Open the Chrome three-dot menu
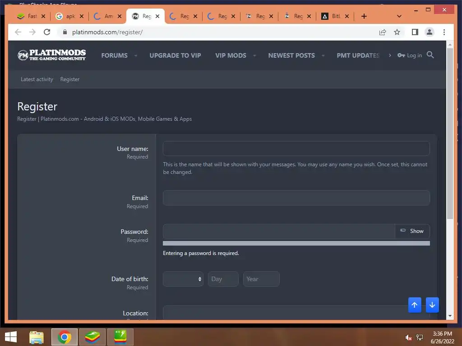462x346 pixels. [x=444, y=32]
